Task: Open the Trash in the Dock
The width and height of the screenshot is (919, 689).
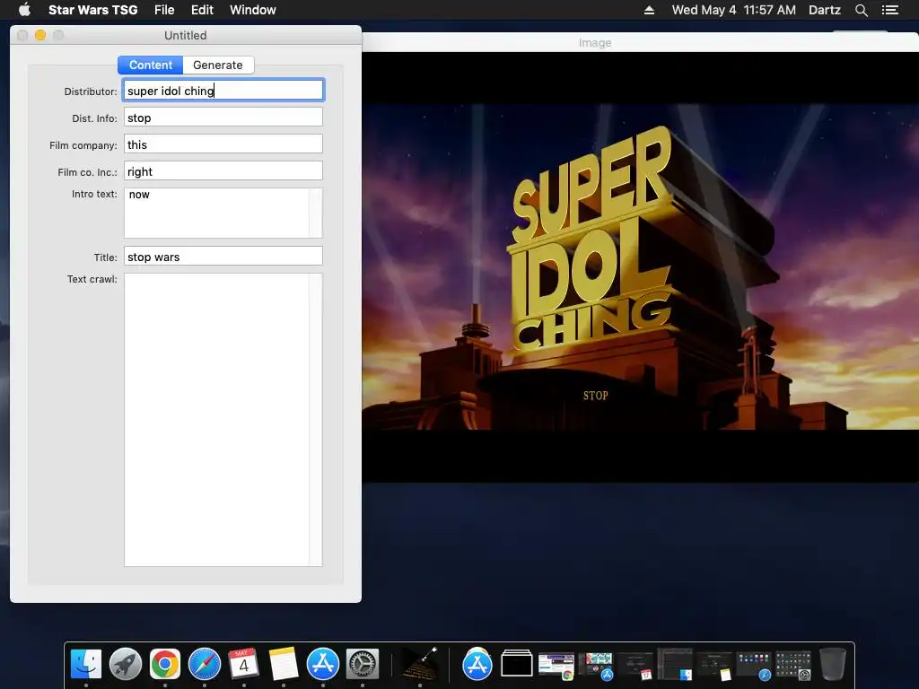Action: 833,664
